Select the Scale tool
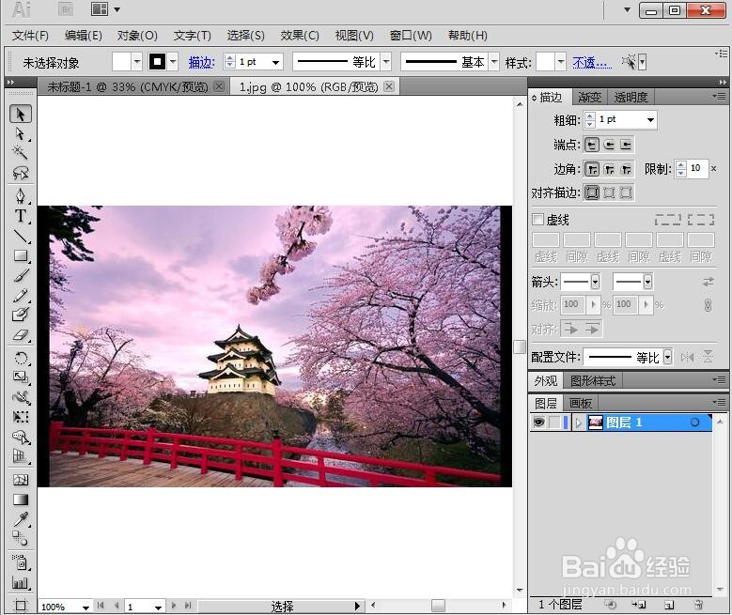 (x=21, y=377)
